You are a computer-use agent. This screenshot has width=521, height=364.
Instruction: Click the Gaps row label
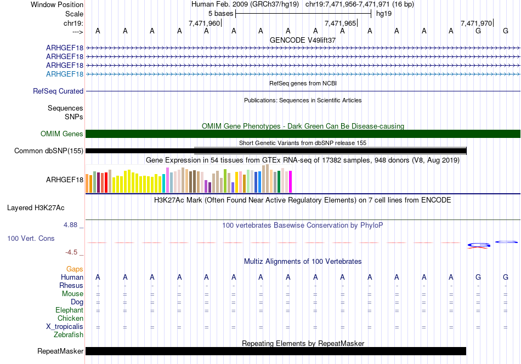click(75, 269)
